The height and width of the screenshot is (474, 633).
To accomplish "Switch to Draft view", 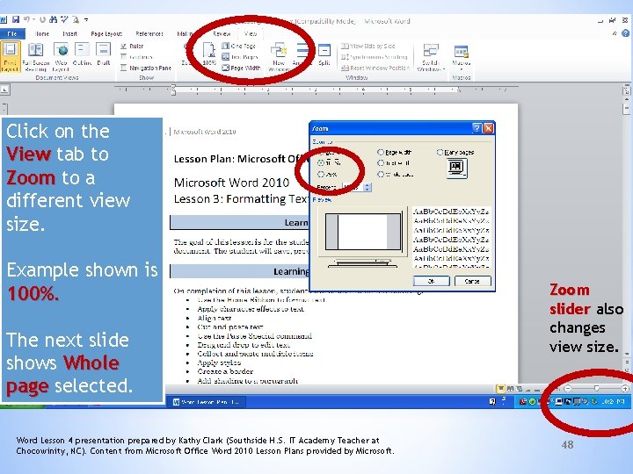I will (x=104, y=54).
